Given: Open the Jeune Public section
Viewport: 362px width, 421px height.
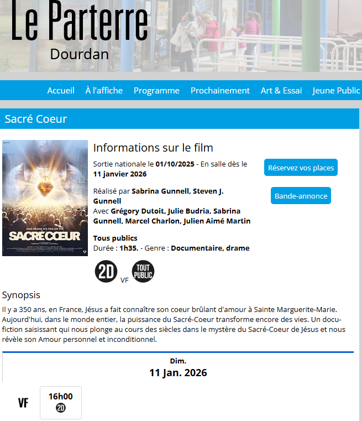Looking at the screenshot, I should tap(336, 90).
